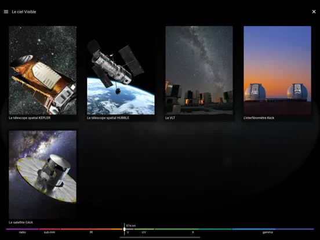Select the gamma band on the spectrum
Image resolution: width=320 pixels, height=240 pixels.
click(268, 232)
